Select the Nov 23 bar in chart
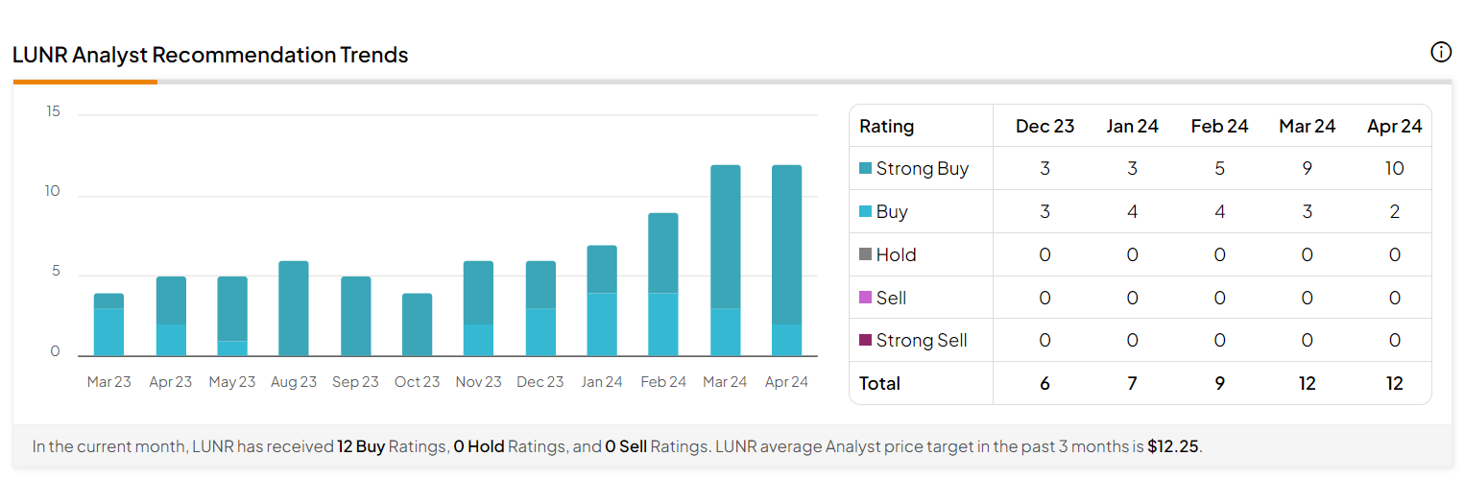The height and width of the screenshot is (480, 1464). (478, 308)
